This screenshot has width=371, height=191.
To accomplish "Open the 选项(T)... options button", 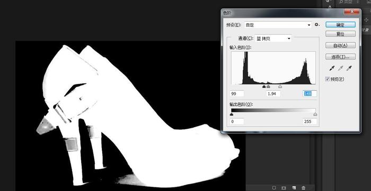I will coord(340,57).
